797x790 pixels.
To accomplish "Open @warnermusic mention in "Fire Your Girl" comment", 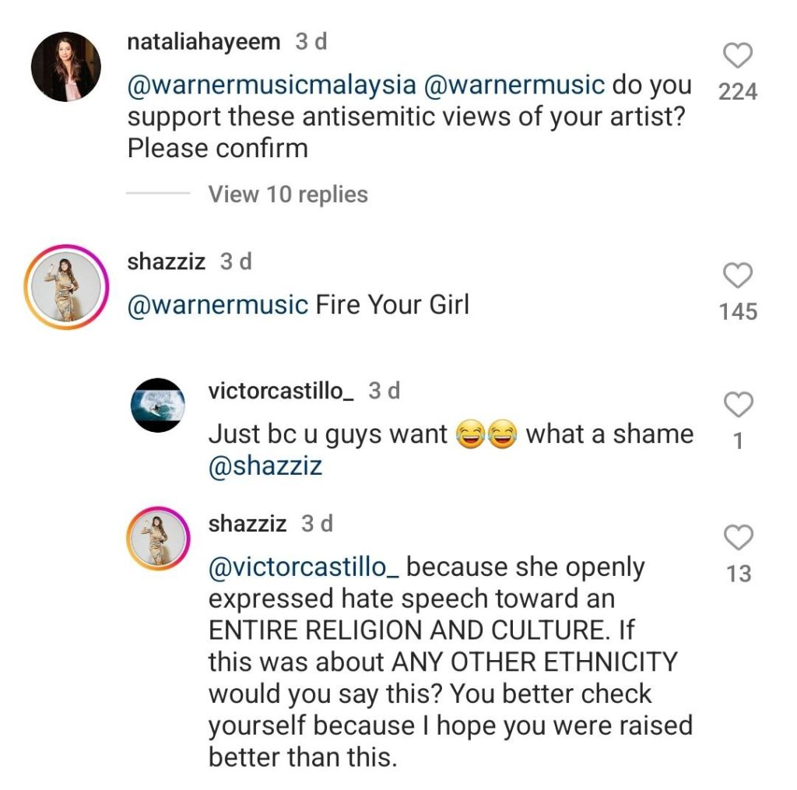I will pyautogui.click(x=218, y=304).
